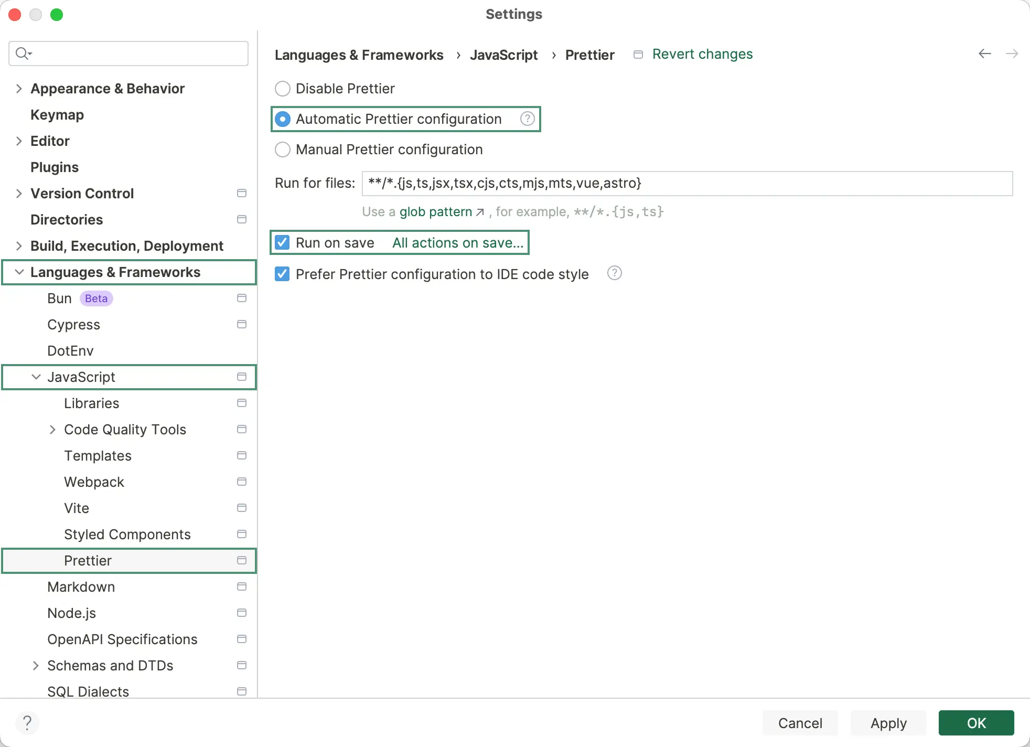Expand Build, Execution, Deployment section
This screenshot has height=747, width=1030.
point(19,246)
